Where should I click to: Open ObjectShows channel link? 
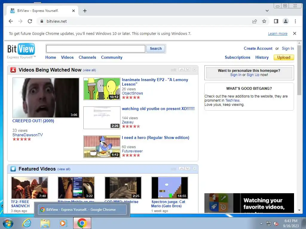point(132,93)
